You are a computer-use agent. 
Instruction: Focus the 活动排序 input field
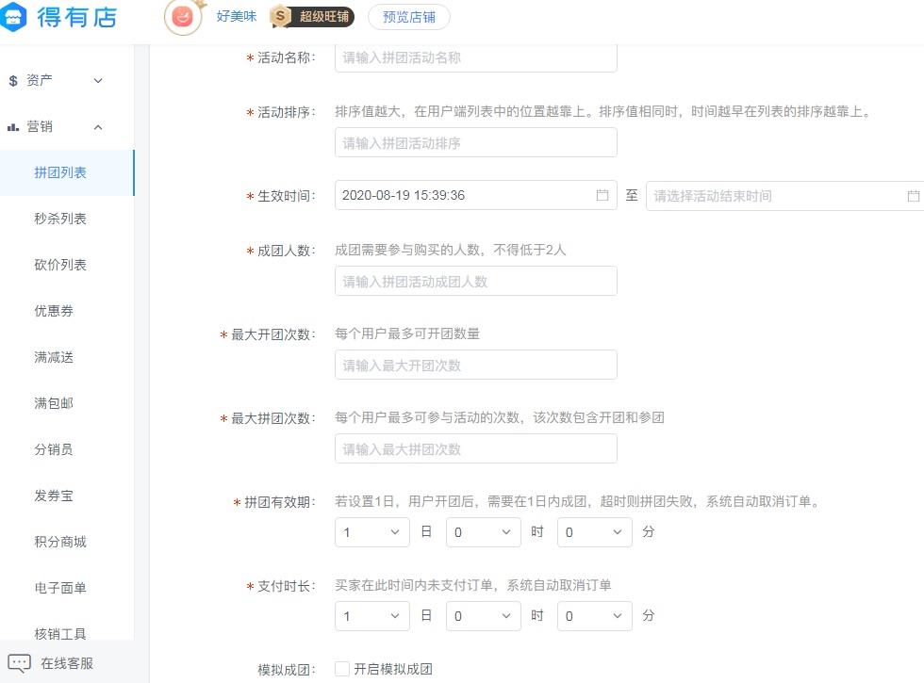pyautogui.click(x=475, y=142)
